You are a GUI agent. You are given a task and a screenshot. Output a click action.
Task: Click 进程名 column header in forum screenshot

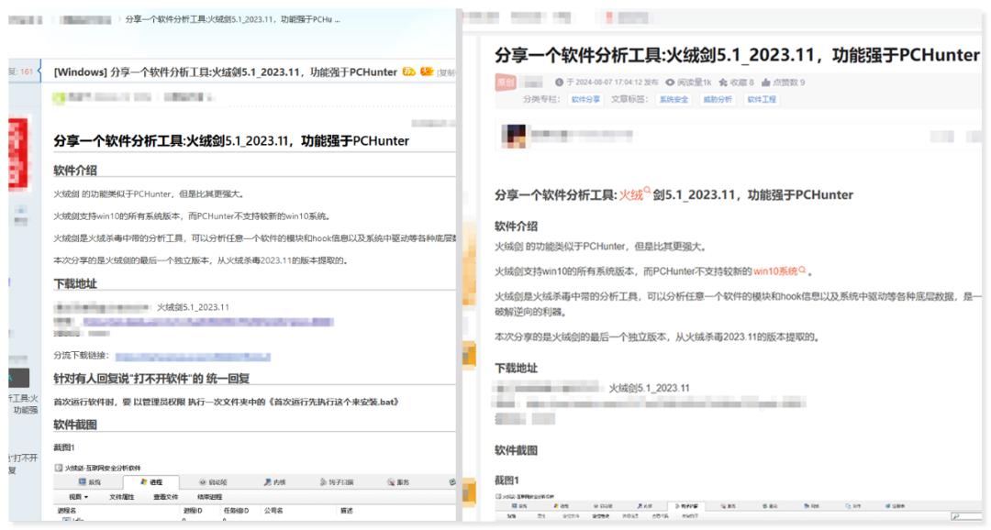pos(66,511)
